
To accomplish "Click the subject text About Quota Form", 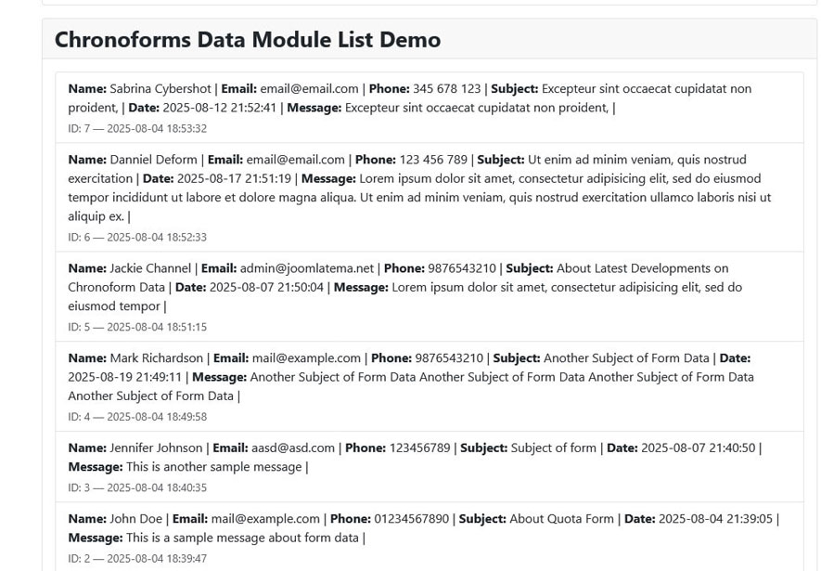I will pyautogui.click(x=561, y=519).
